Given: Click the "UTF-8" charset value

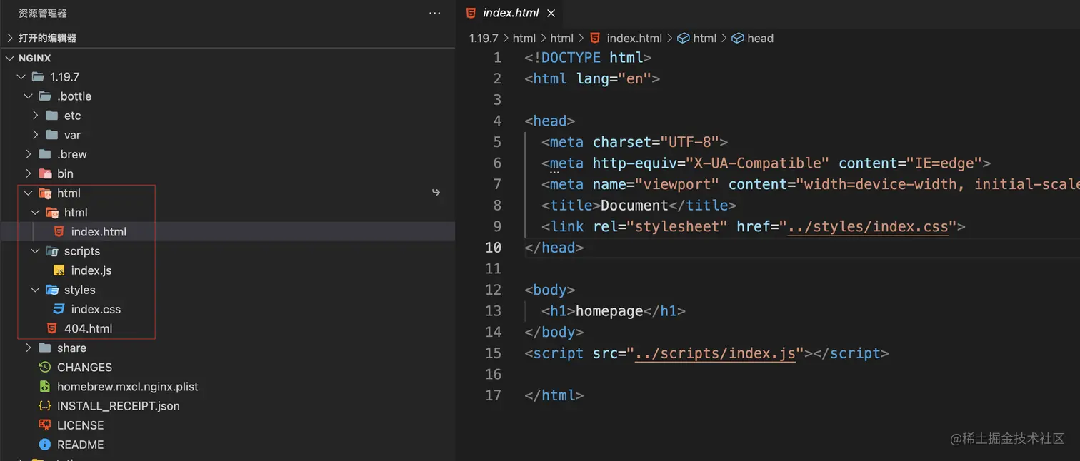Looking at the screenshot, I should 690,142.
